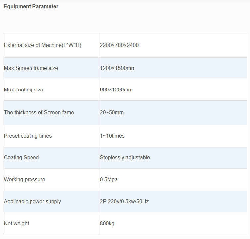Click the Max.coating size label

coord(24,90)
